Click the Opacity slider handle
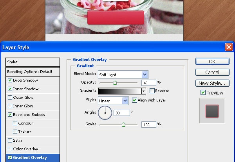Viewport: 235px width, 162px height. 115,83
